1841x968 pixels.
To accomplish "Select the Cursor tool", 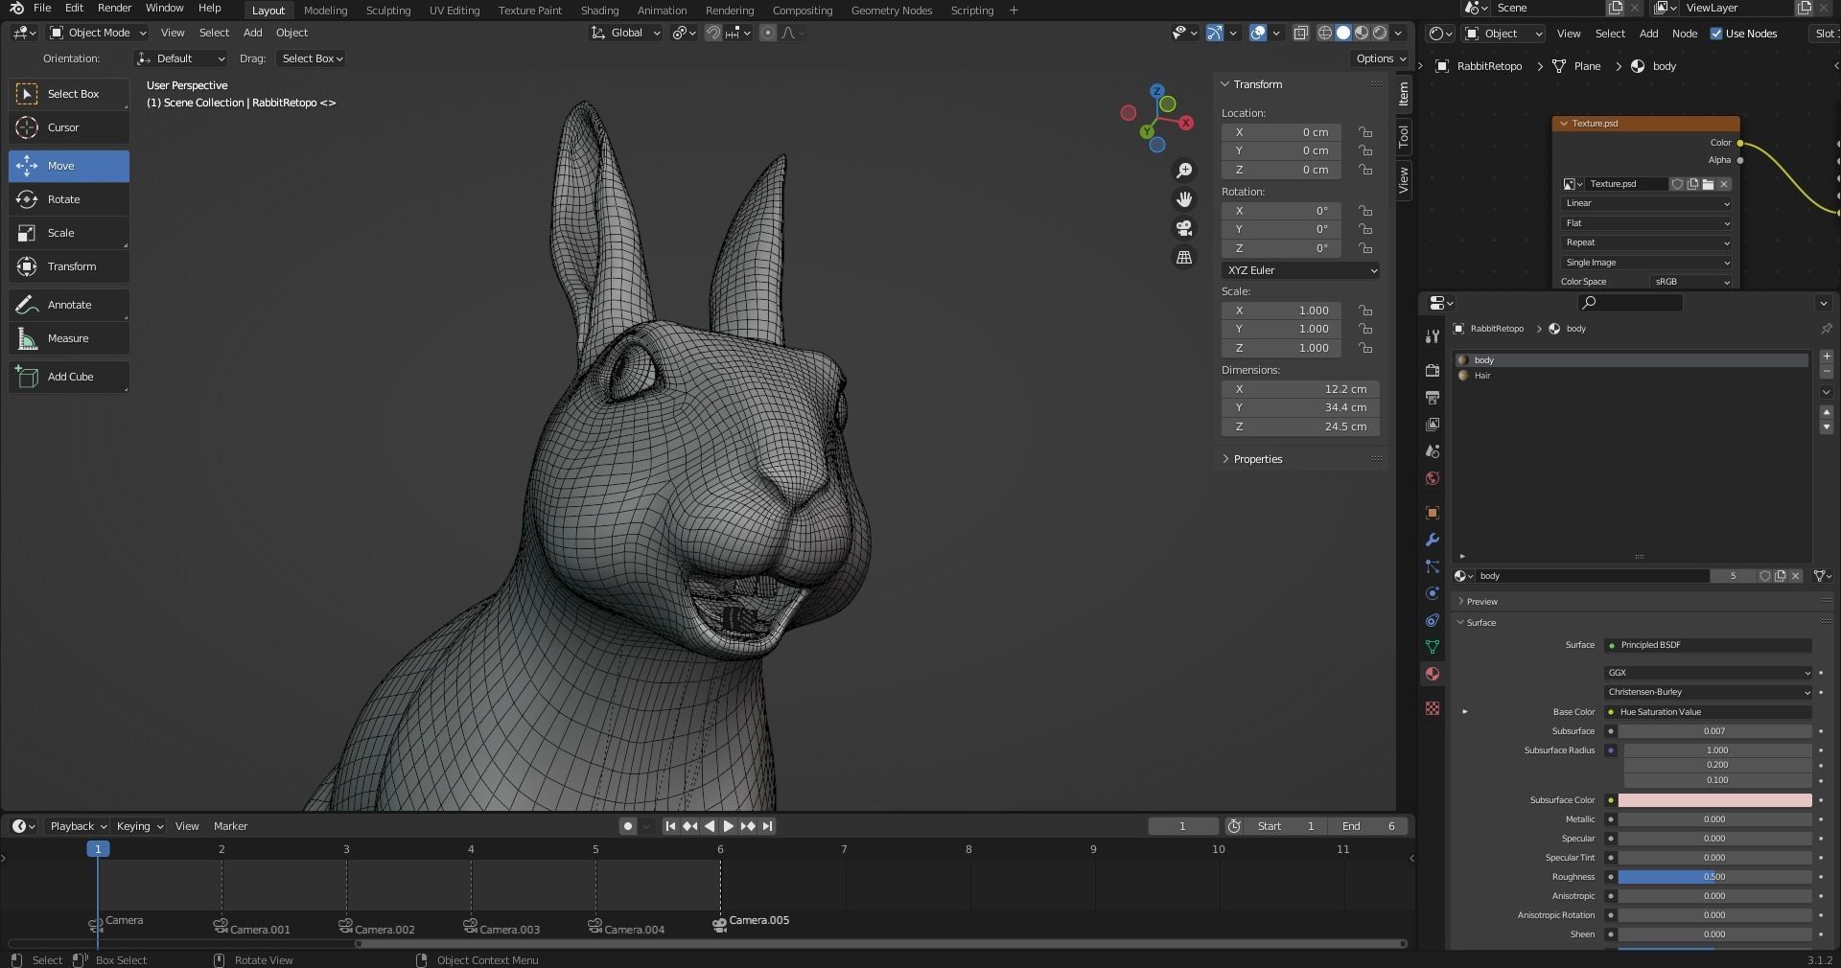I will (69, 127).
